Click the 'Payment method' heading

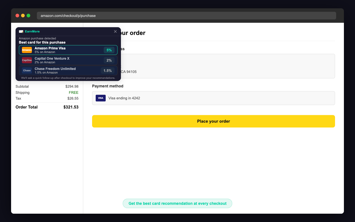click(108, 86)
